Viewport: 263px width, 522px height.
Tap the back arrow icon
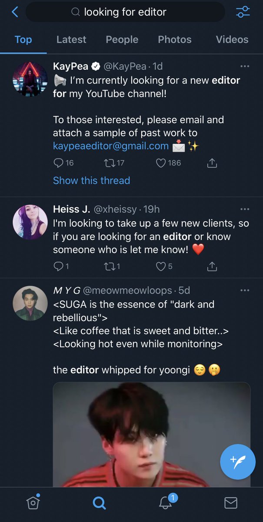tap(15, 12)
